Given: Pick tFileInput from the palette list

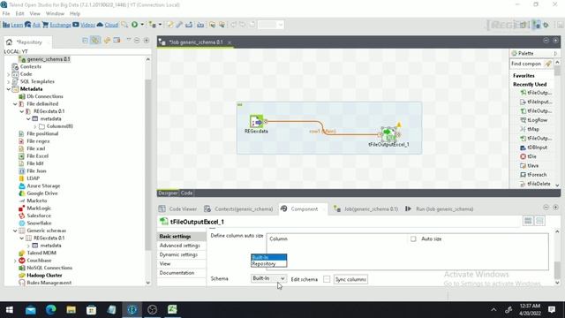Looking at the screenshot, I should coord(539,102).
